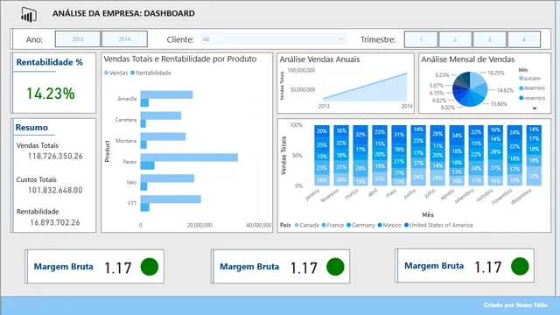
Task: Click 'Análise Mensal de Vendas' title
Action: pyautogui.click(x=468, y=59)
